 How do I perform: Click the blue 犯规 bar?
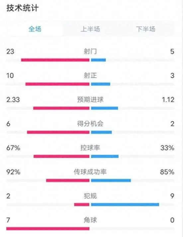[x=125, y=204]
